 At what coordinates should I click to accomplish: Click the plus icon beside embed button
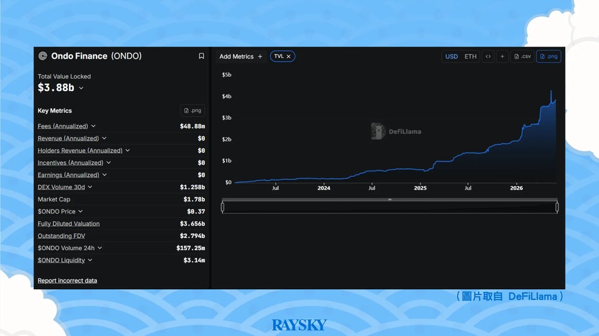point(503,56)
